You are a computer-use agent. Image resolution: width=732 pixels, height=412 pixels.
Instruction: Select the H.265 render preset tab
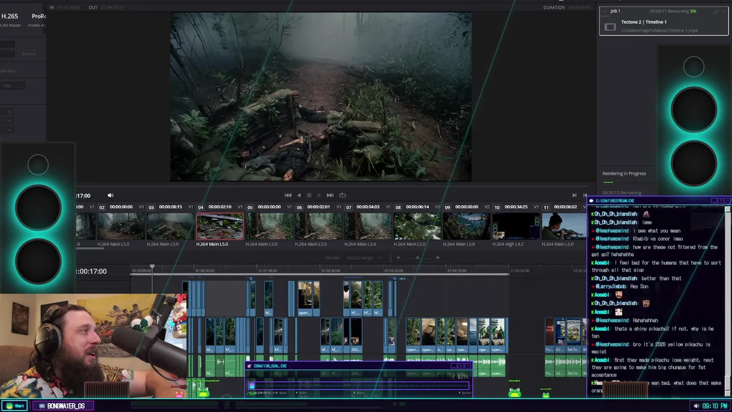coord(9,17)
